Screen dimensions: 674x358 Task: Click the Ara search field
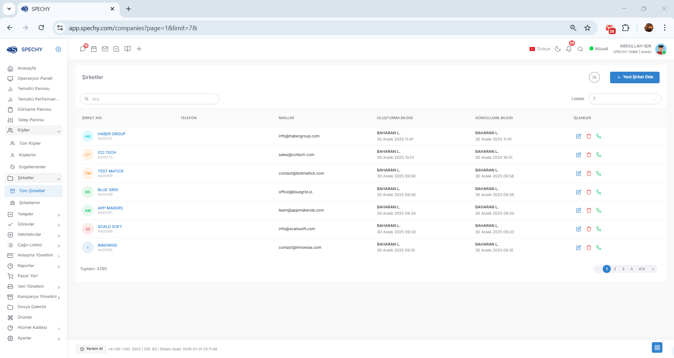150,99
